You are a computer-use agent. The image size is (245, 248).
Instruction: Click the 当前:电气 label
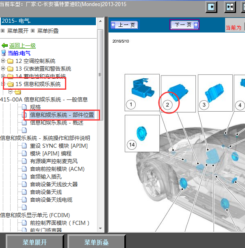19,53
